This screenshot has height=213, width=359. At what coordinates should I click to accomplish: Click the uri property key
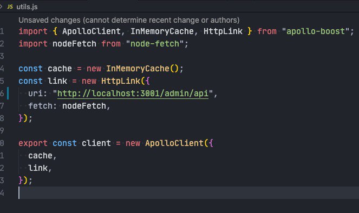click(36, 94)
